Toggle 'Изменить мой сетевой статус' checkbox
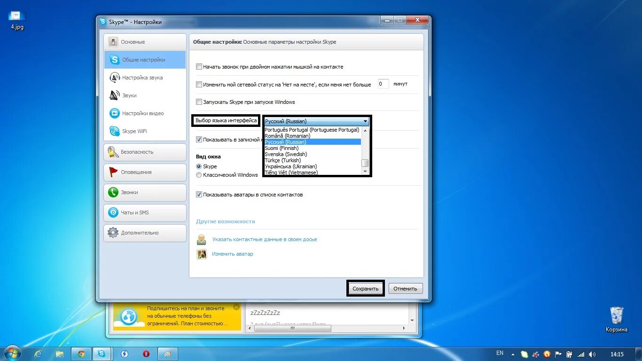Viewport: 642px width, 361px height. 199,85
